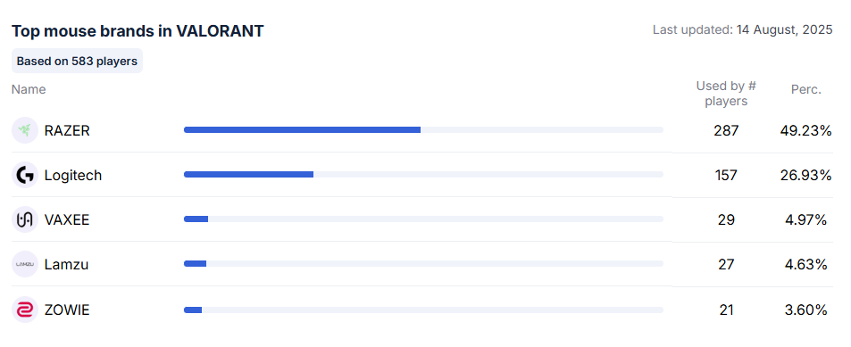Open the ZOWIE brand name link
851x347 pixels.
coord(67,310)
